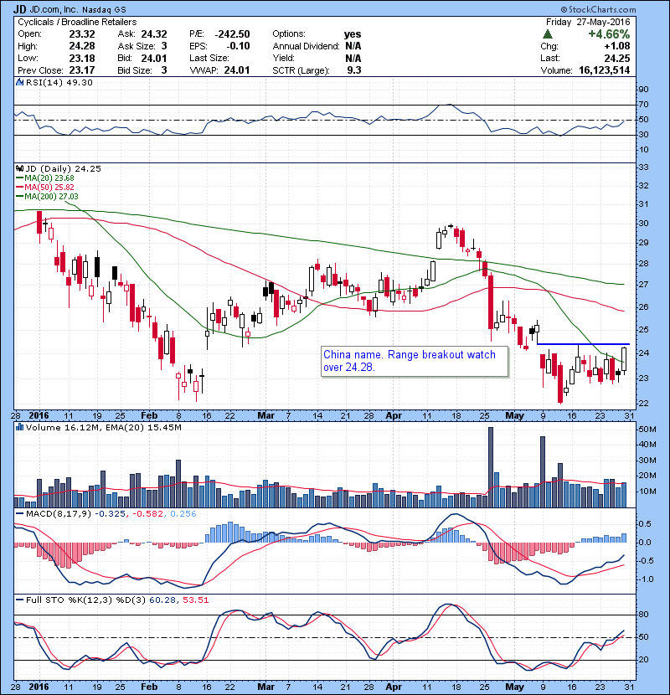Click the 33 price axis label
The image size is (670, 695).
point(643,167)
